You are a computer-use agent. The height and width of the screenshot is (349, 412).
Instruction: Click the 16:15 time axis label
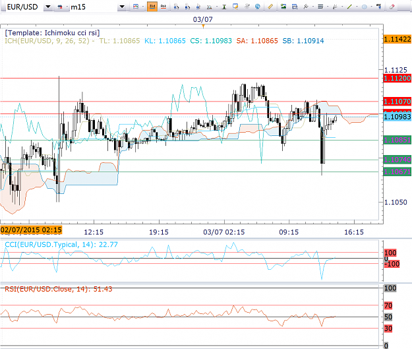click(x=354, y=232)
